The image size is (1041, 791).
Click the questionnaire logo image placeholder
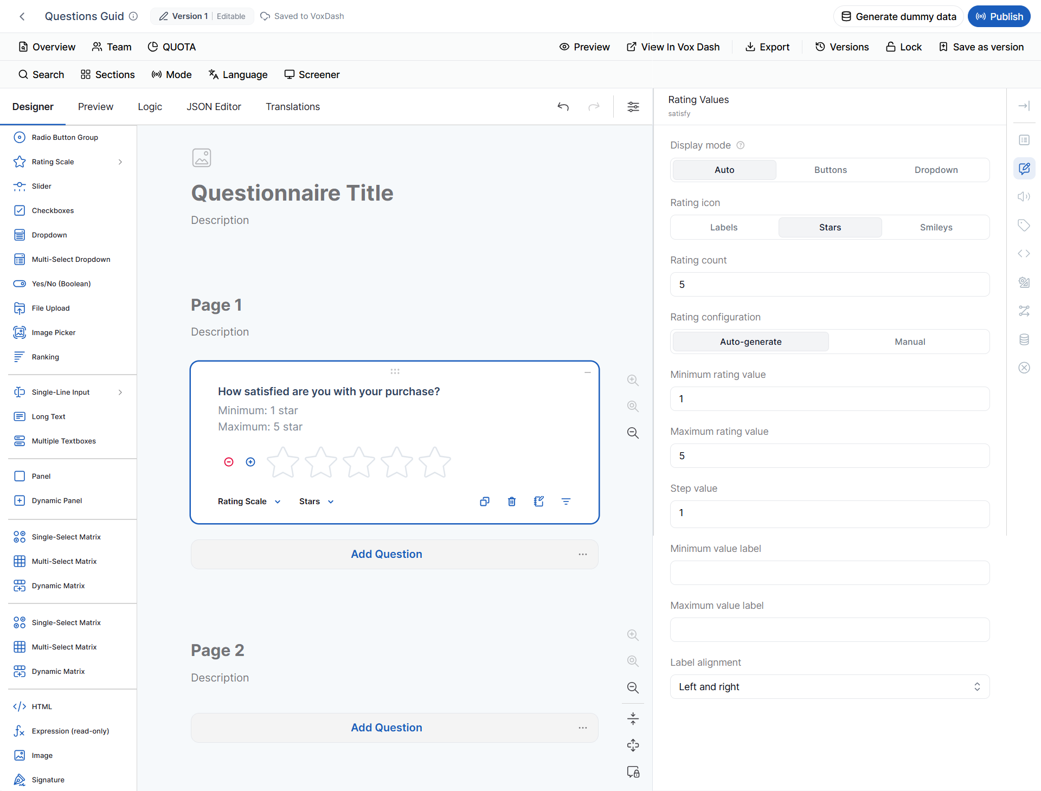[202, 158]
